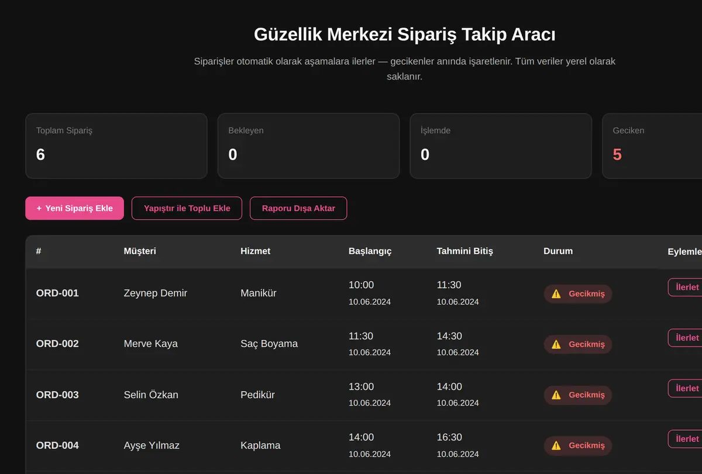Screen dimensions: 702x474
Task: Click customer name Zeynep Demir
Action: (156, 293)
